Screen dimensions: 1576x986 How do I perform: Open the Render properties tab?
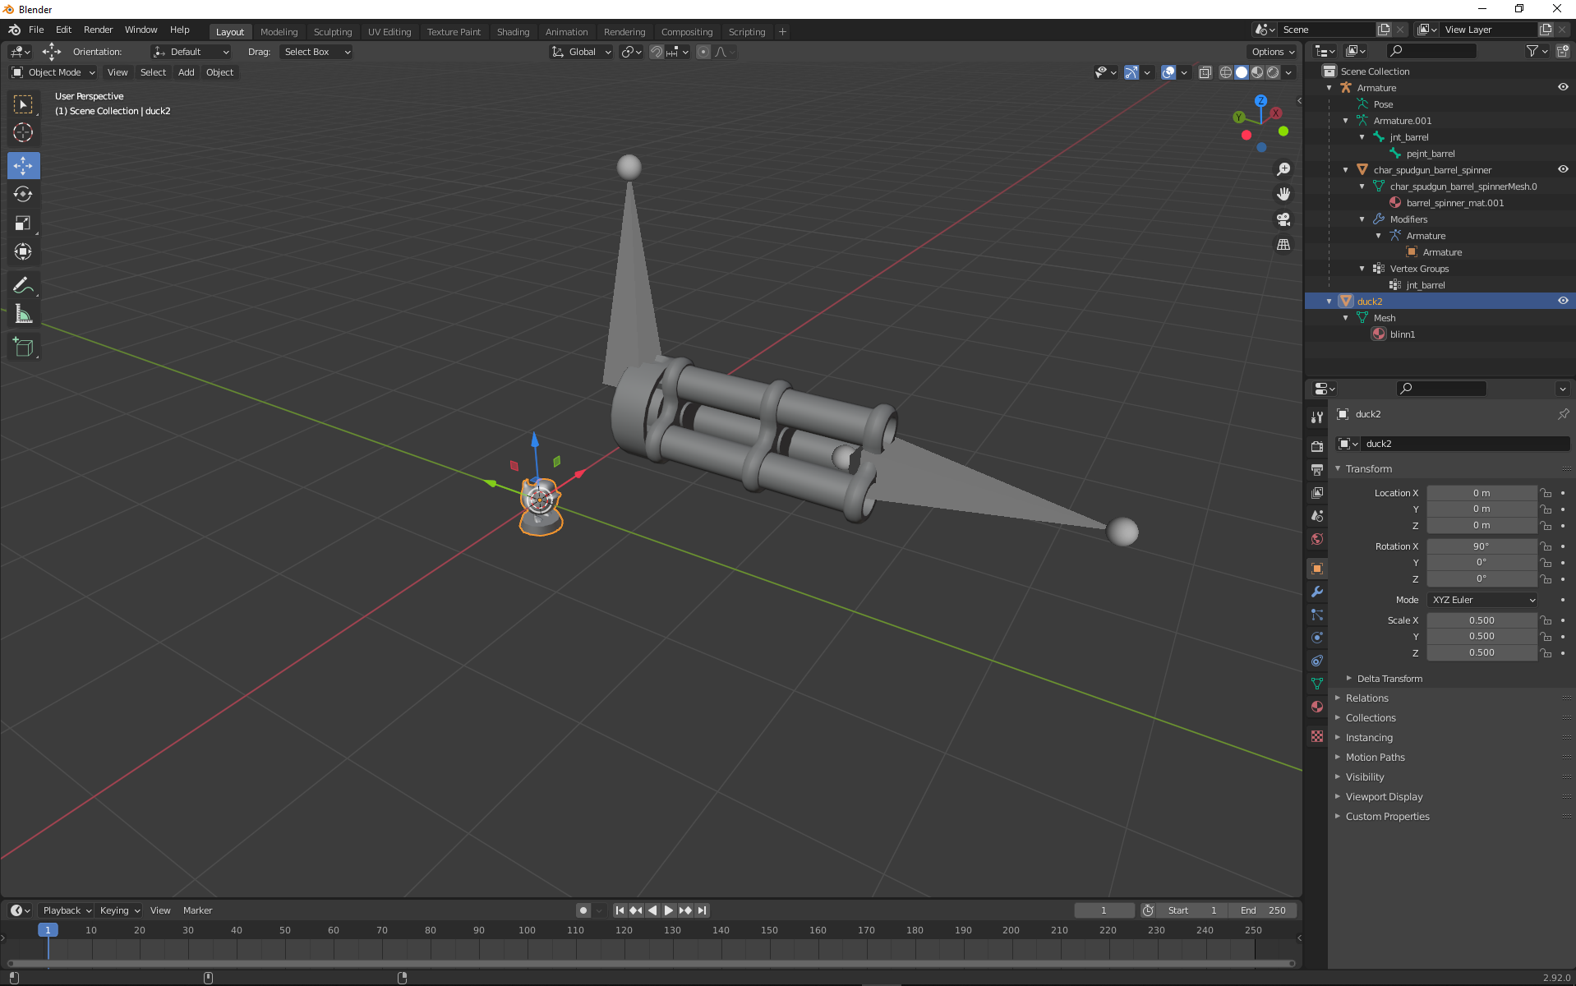(x=1317, y=446)
